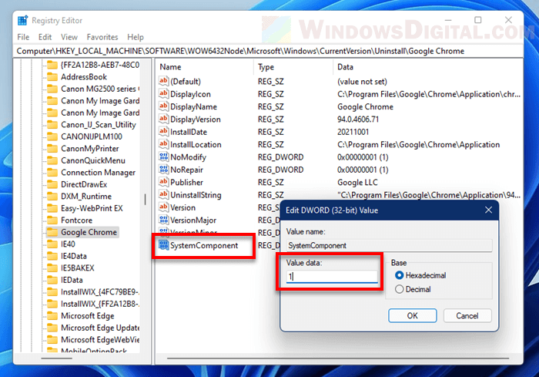Screen dimensions: 539x377
Task: Open the View menu
Action: coord(69,37)
